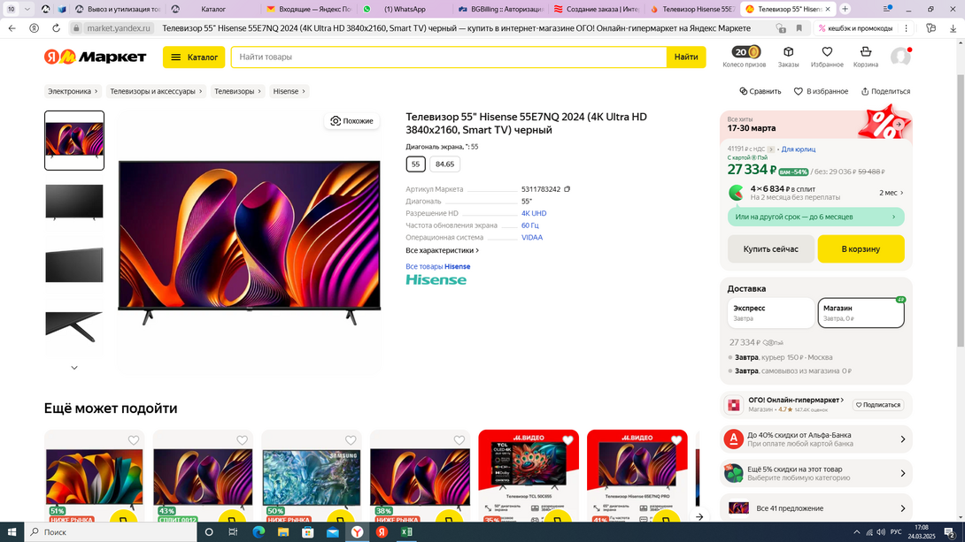Image resolution: width=965 pixels, height=542 pixels.
Task: Click the browser back arrow
Action: (x=12, y=28)
